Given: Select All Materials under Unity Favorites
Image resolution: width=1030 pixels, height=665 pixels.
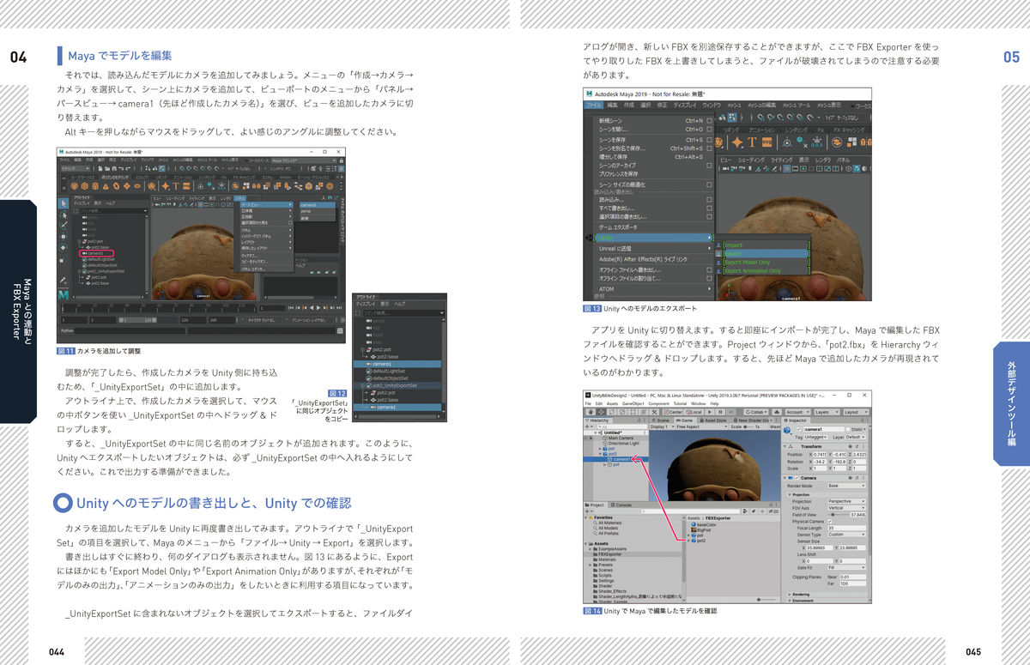Looking at the screenshot, I should coord(608,523).
